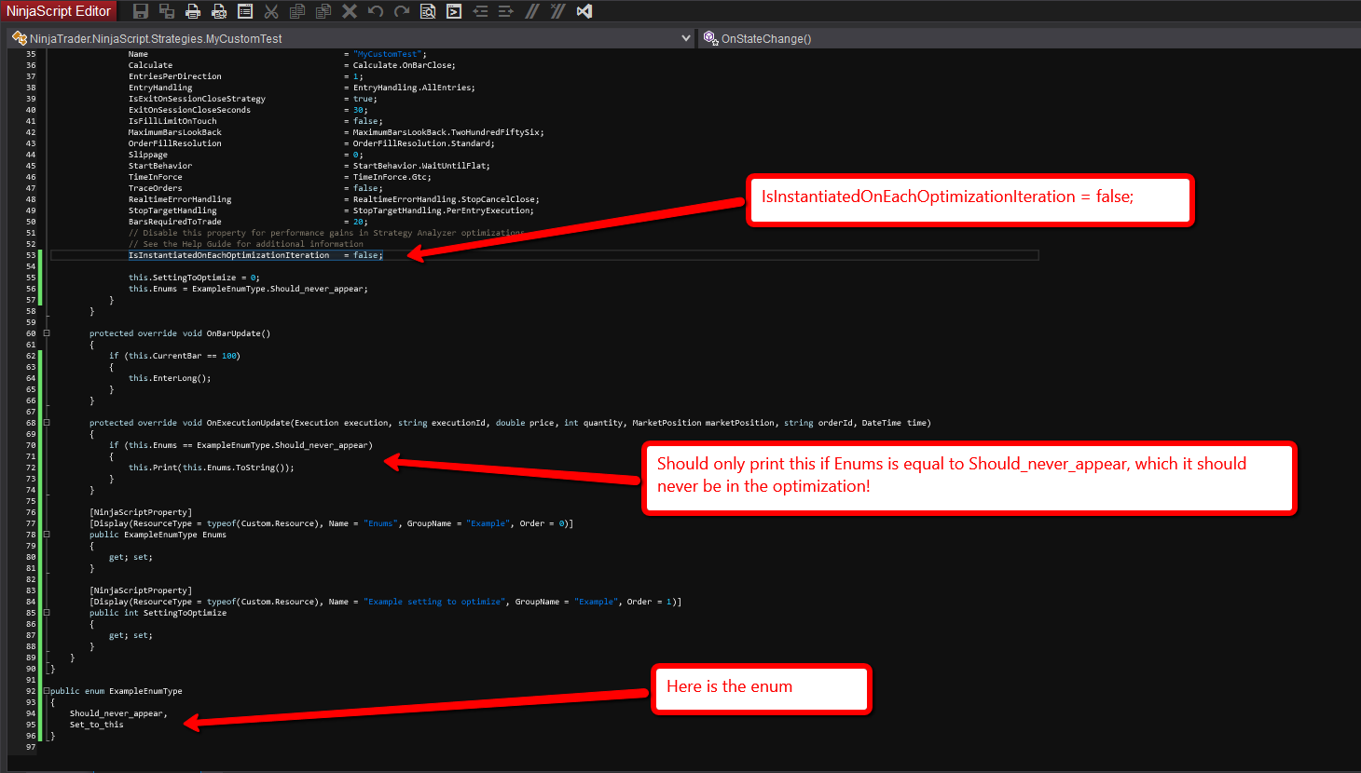Click the "if (this.CurrentBar == 100)" line
This screenshot has width=1361, height=773.
(x=174, y=356)
